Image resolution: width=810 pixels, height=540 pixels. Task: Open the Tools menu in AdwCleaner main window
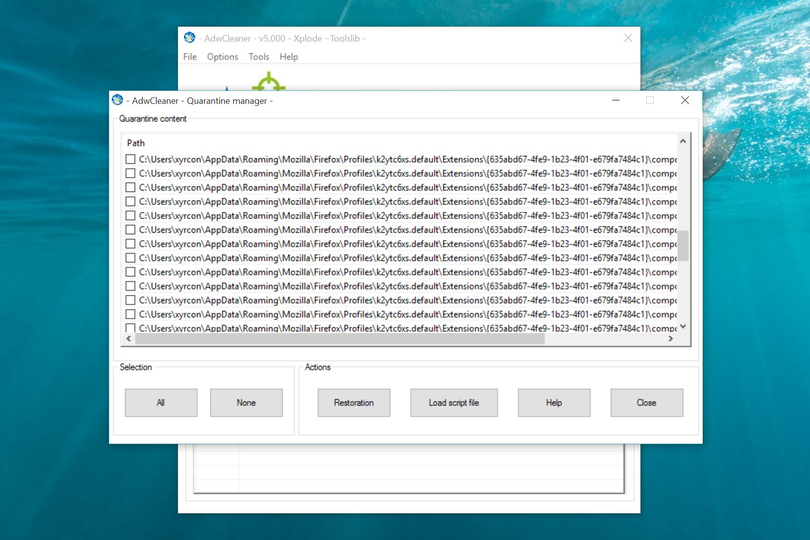(x=259, y=57)
